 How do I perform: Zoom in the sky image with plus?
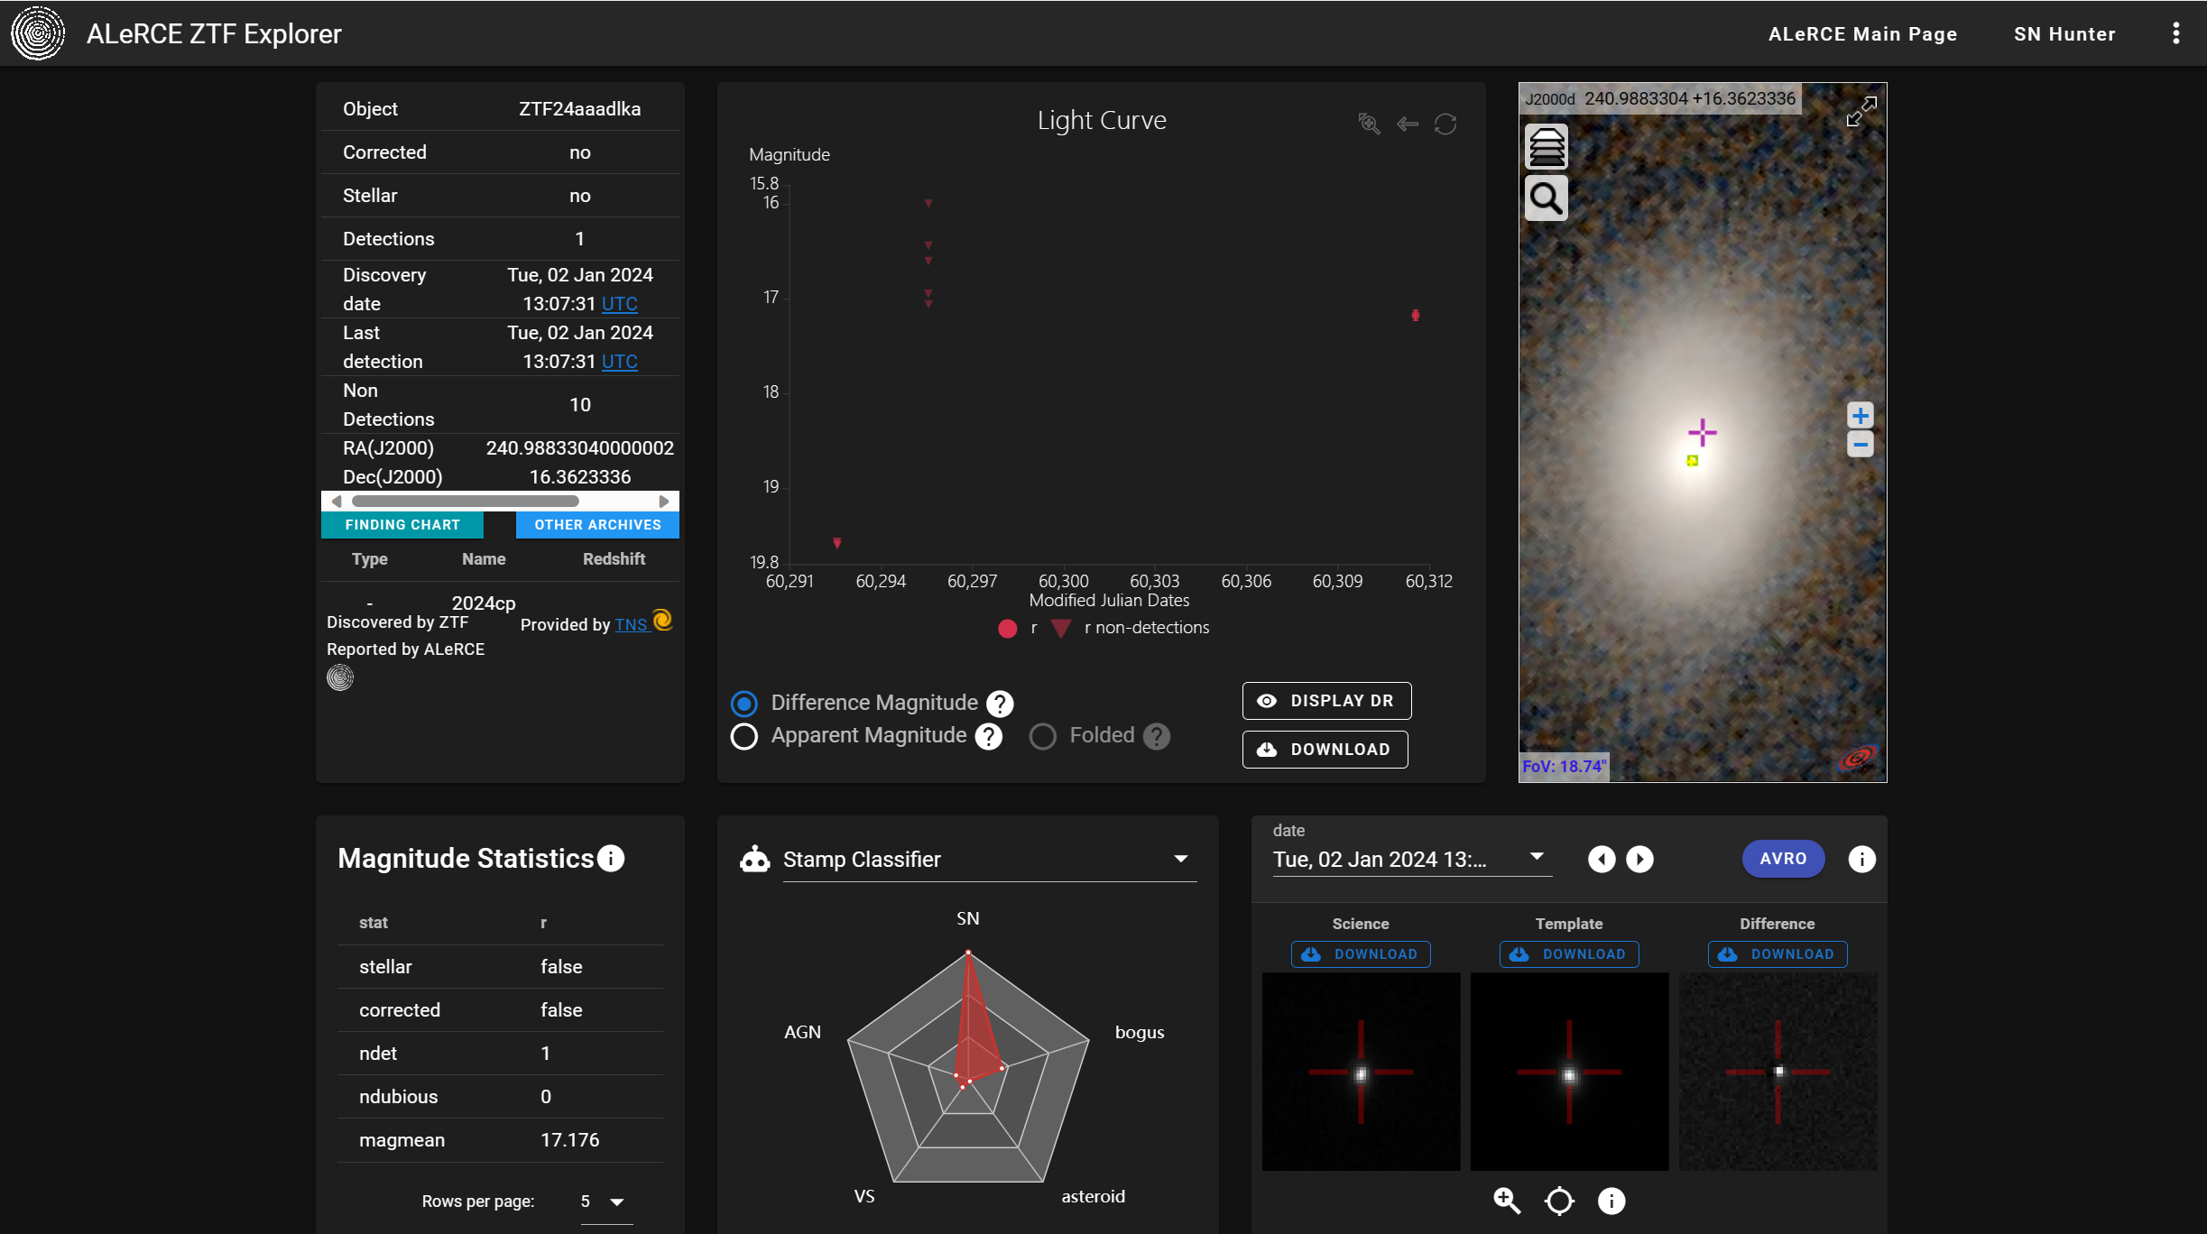pos(1860,416)
